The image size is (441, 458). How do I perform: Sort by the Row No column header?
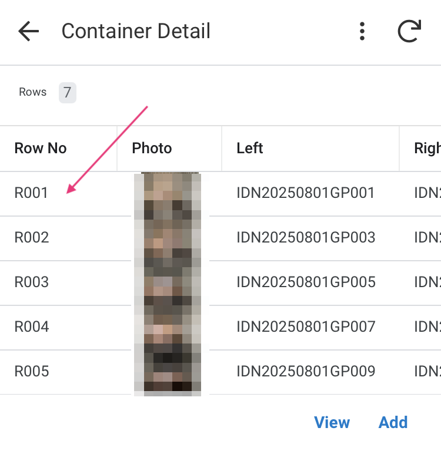pyautogui.click(x=41, y=148)
